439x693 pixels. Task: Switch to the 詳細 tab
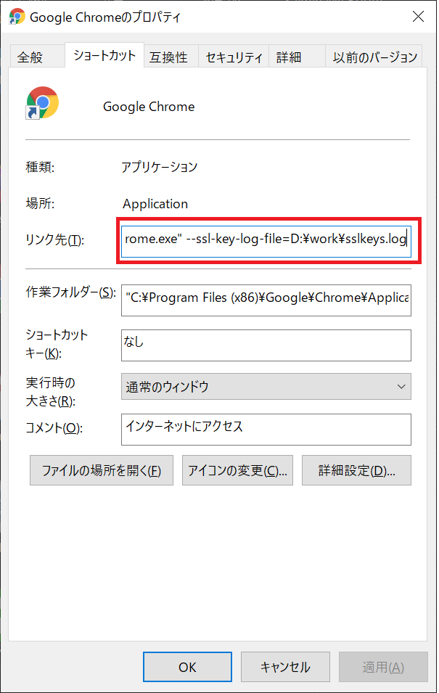point(297,57)
